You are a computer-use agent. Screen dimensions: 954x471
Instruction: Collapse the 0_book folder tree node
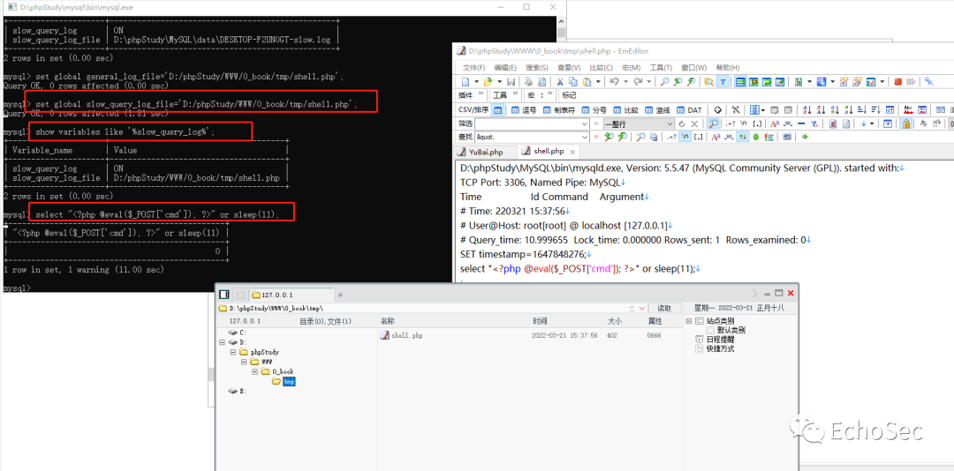click(255, 371)
